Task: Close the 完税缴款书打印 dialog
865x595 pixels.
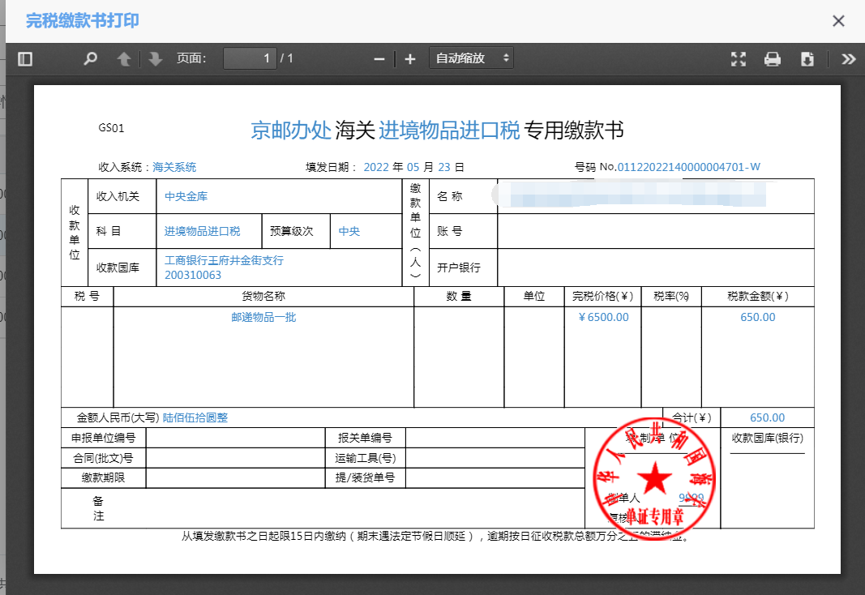Action: (838, 21)
